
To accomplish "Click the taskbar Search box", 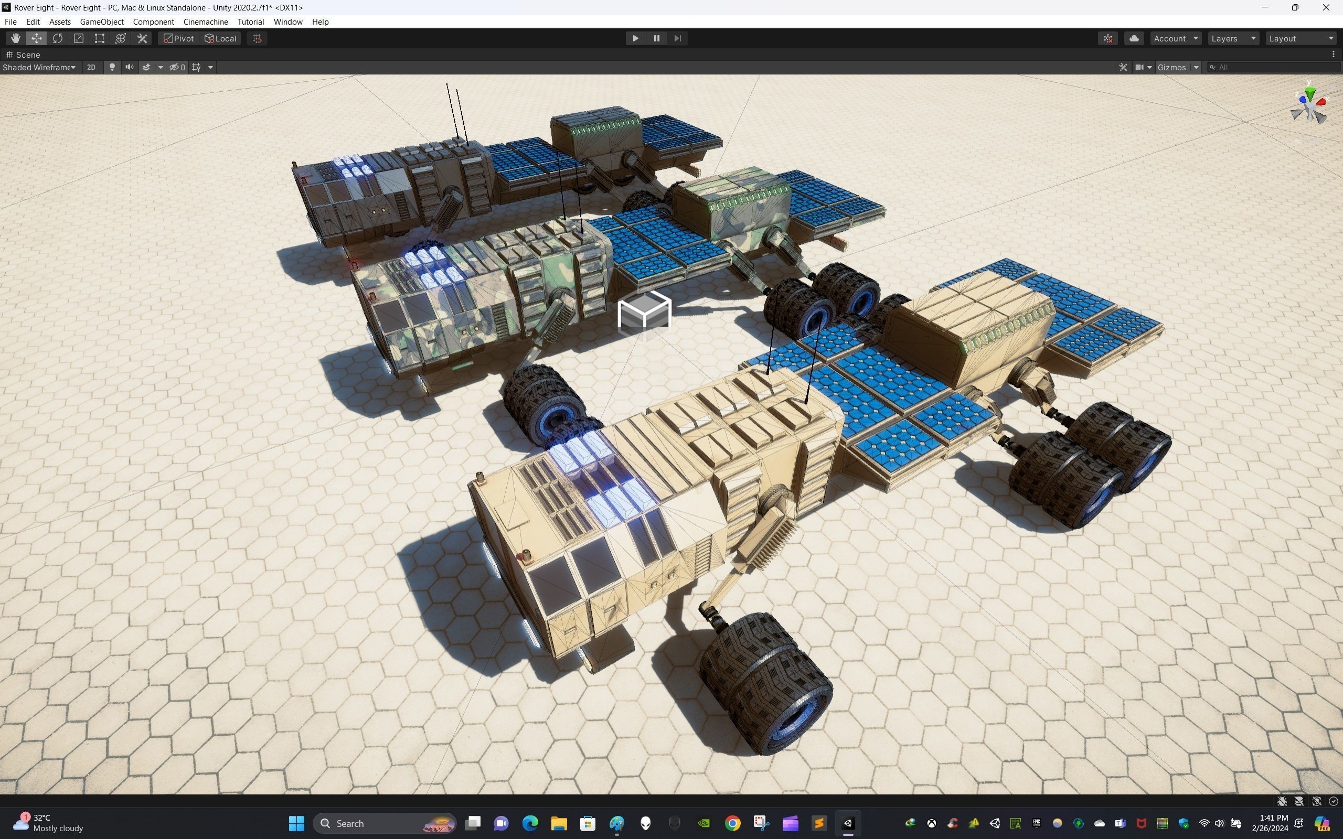I will pos(385,823).
